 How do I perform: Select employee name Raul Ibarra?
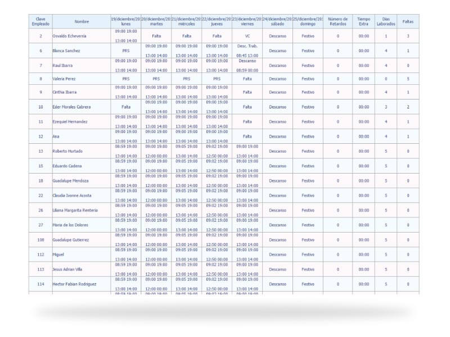pyautogui.click(x=62, y=66)
